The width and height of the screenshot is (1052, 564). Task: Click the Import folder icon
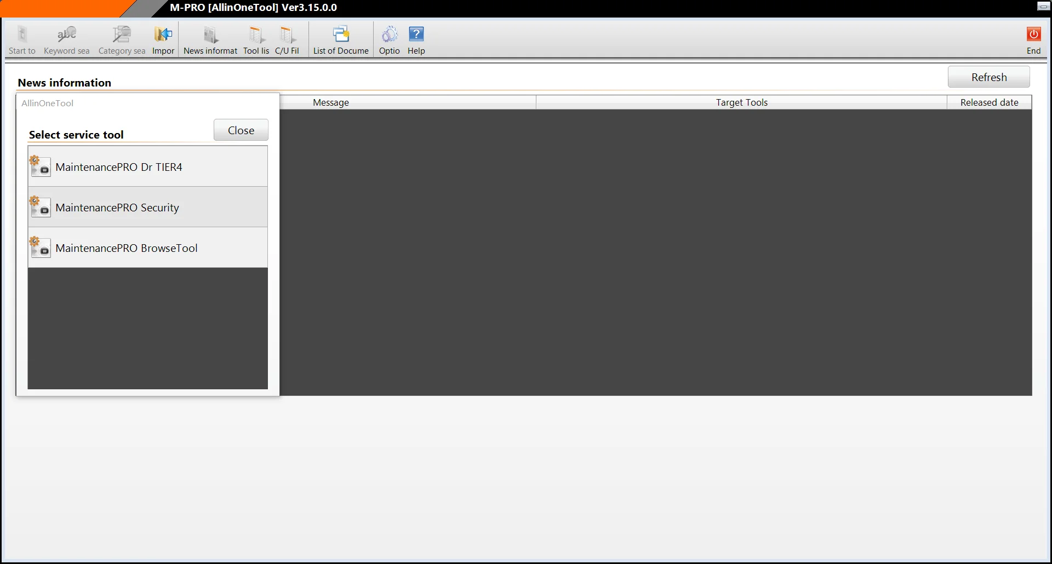coord(163,34)
